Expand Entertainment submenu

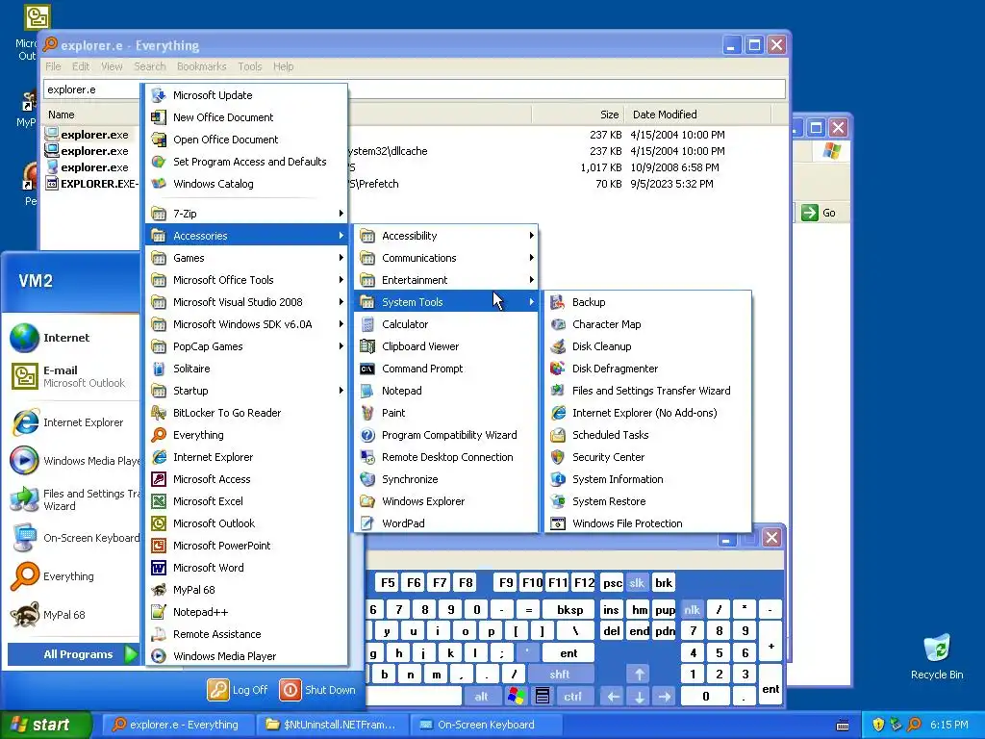tap(446, 280)
